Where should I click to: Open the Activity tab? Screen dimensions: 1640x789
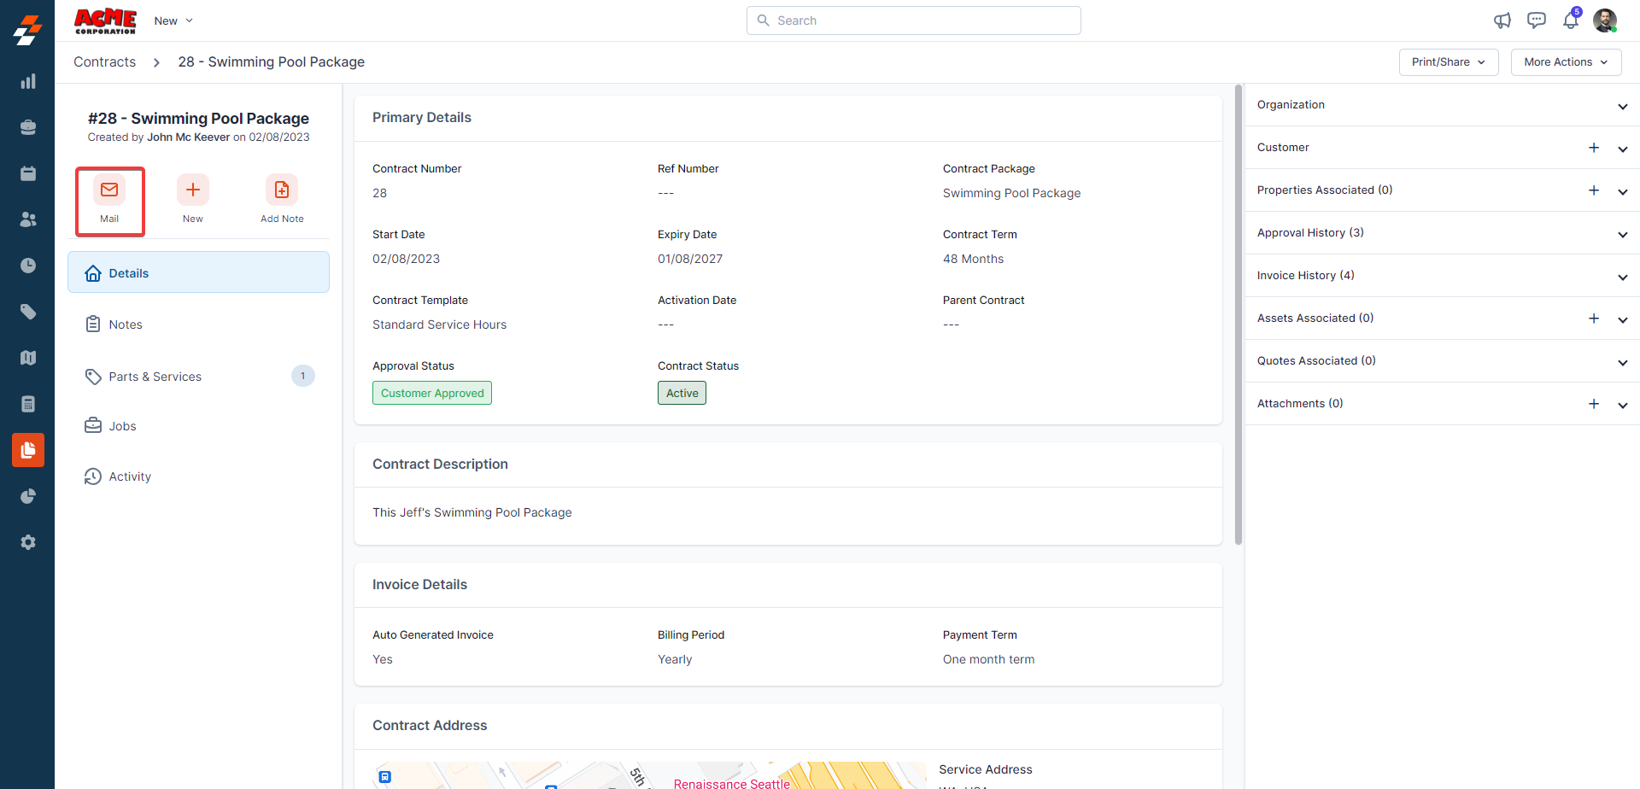[x=130, y=476]
